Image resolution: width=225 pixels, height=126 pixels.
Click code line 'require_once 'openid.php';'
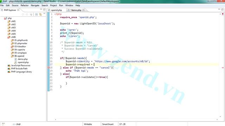(78, 17)
